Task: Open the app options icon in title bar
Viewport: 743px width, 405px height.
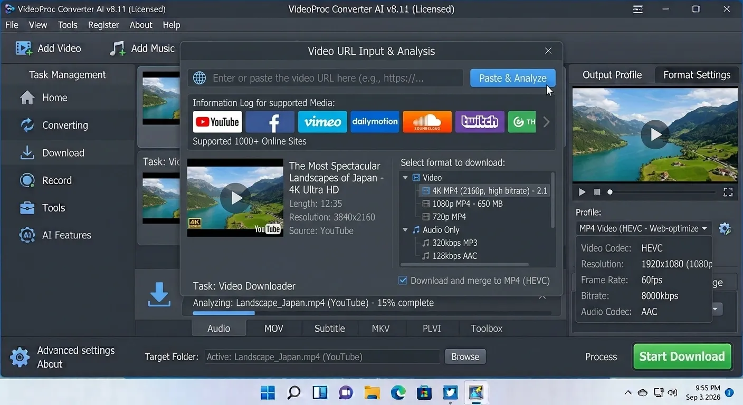Action: click(638, 9)
